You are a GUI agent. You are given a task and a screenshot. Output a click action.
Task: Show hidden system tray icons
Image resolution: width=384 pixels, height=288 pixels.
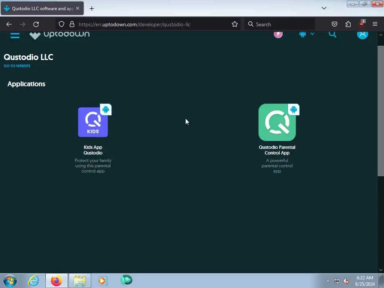328,281
